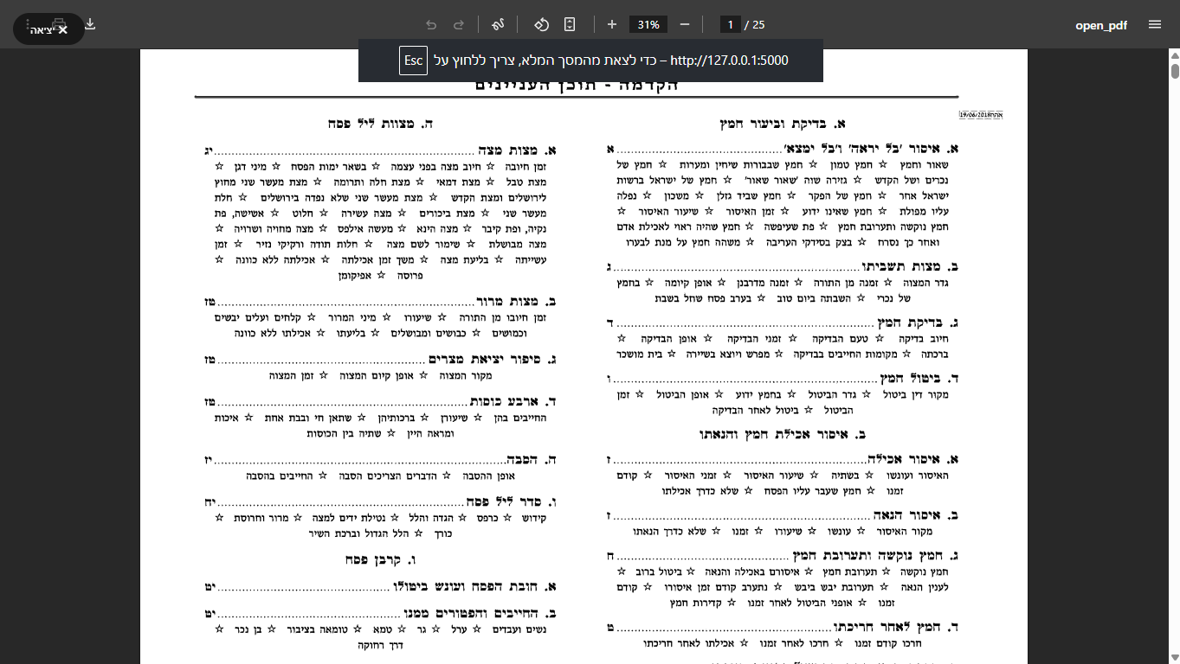Select the draw annotation tool

click(x=498, y=24)
